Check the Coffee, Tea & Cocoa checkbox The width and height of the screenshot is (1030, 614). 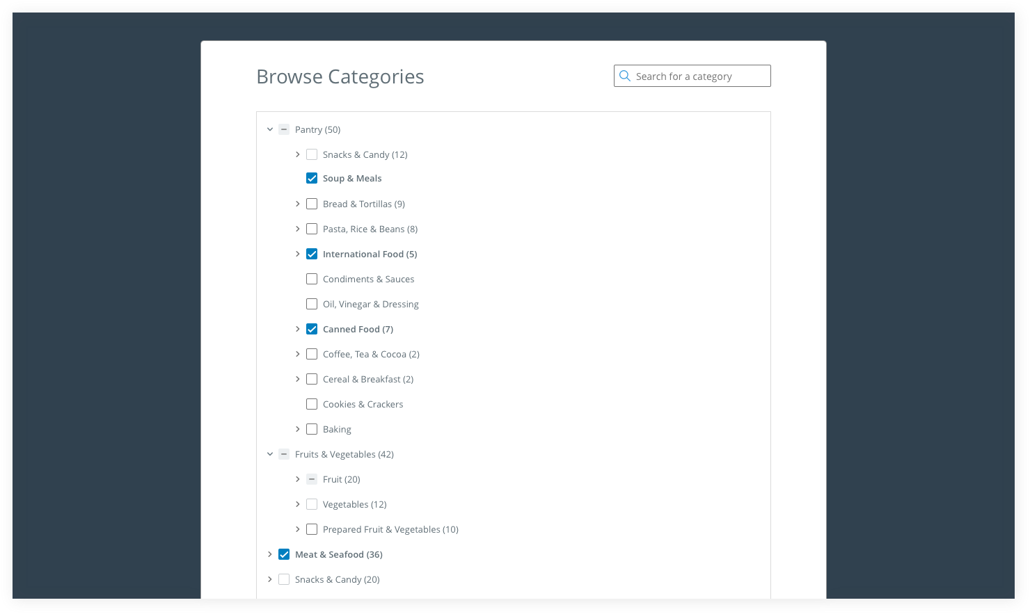tap(312, 354)
